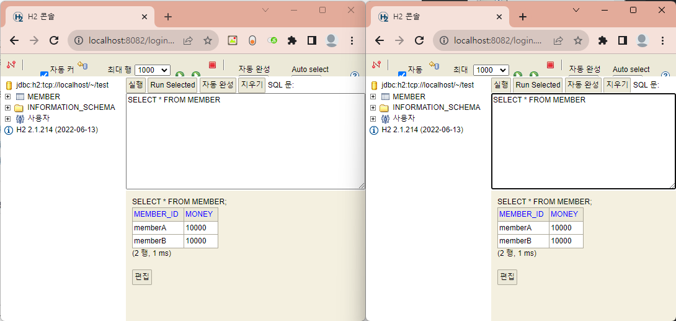This screenshot has width=676, height=321.
Task: Open Chrome menu dots in right browser
Action: point(663,40)
